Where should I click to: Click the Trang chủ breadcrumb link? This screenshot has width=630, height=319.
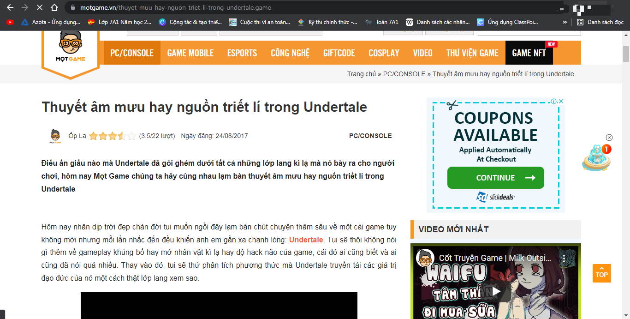tap(362, 74)
